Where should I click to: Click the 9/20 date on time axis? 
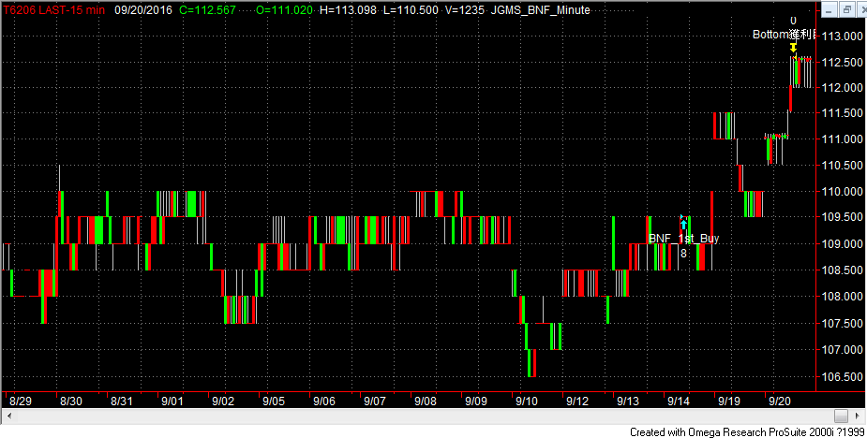781,401
